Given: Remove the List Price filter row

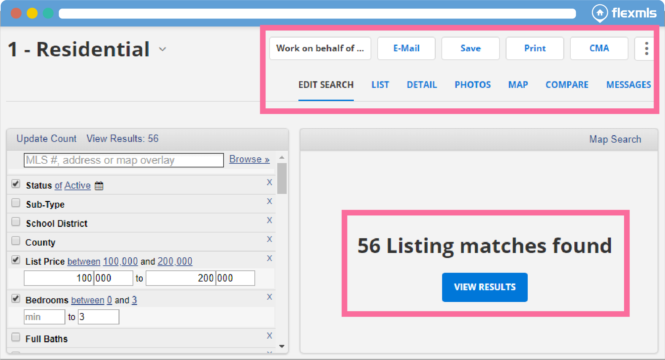Looking at the screenshot, I should 269,258.
